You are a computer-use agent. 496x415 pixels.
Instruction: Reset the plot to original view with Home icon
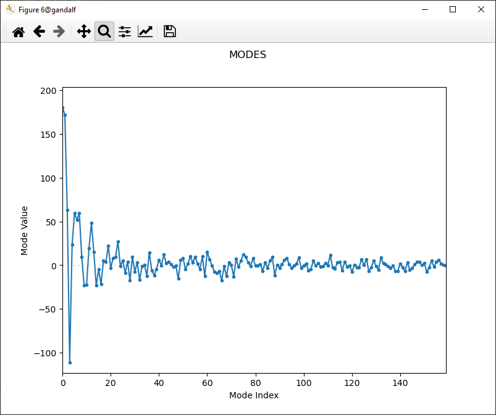pyautogui.click(x=19, y=31)
